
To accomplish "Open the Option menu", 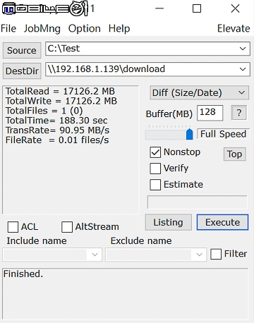I will point(85,29).
